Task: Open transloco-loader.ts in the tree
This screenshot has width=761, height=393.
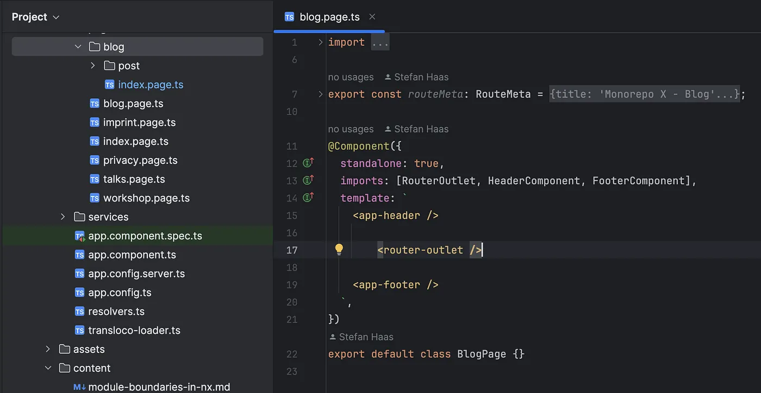Action: point(134,330)
